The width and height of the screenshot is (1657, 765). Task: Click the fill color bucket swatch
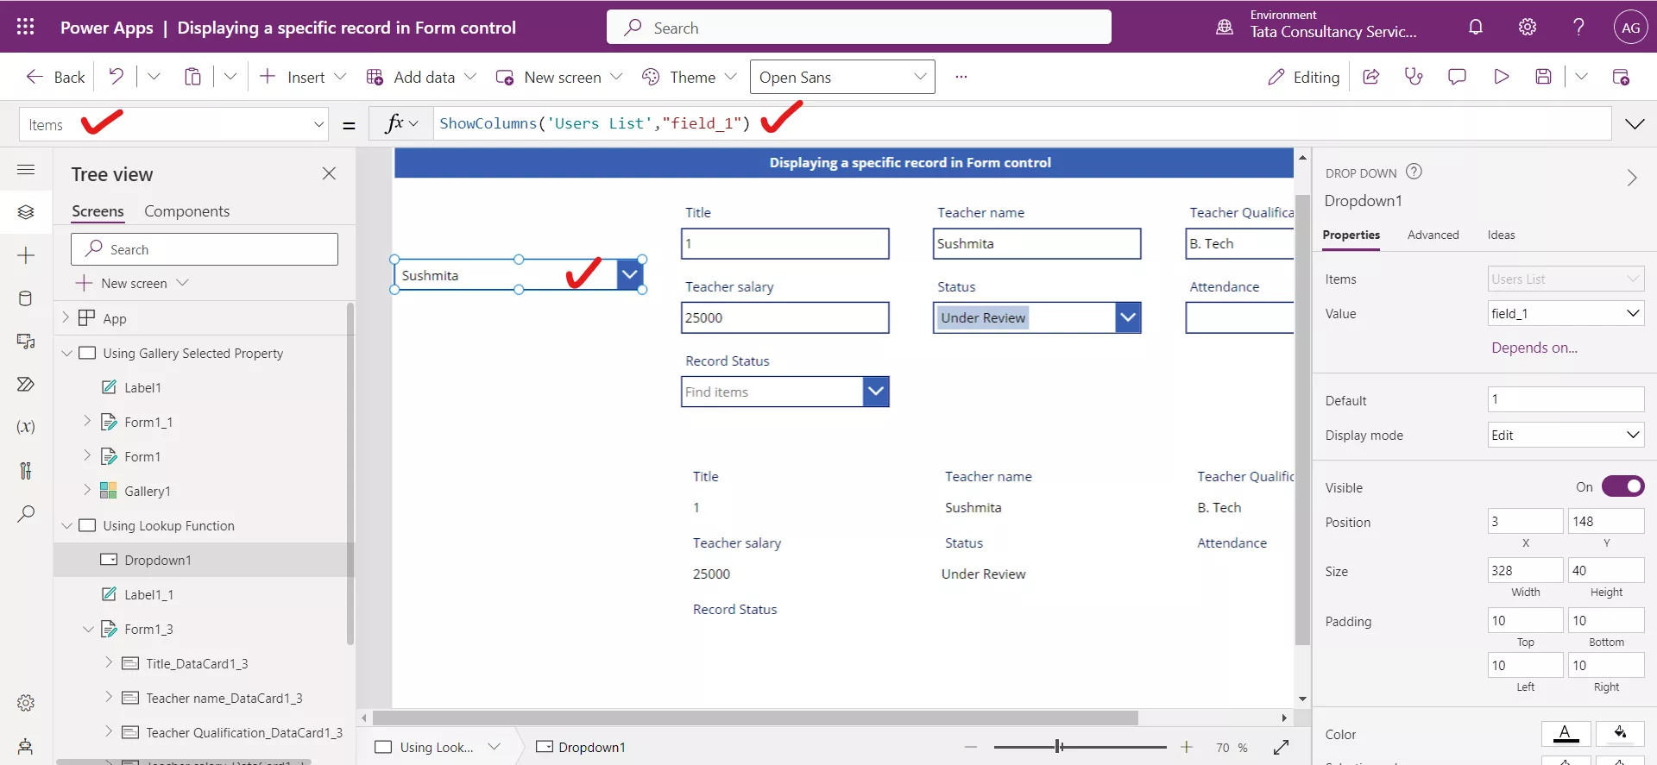pyautogui.click(x=1620, y=734)
